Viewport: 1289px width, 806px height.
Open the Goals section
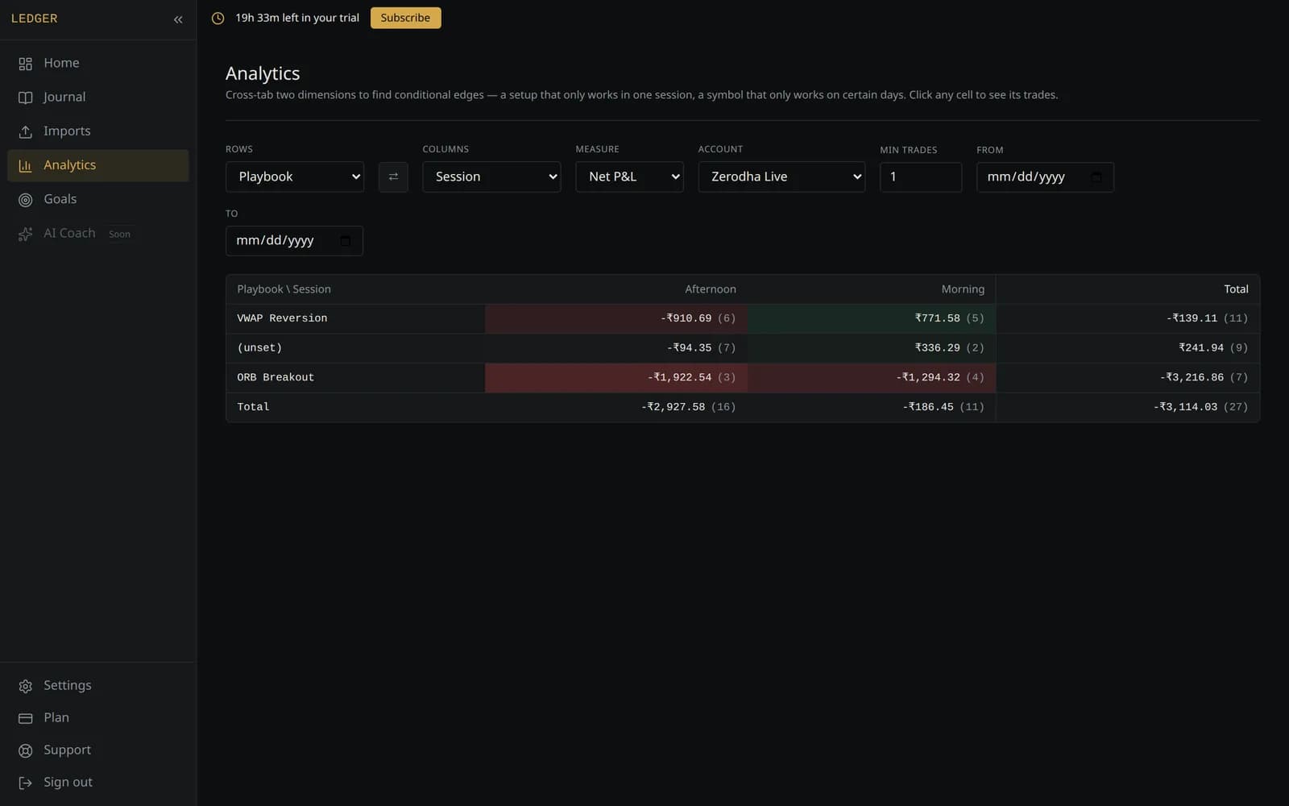pos(98,199)
